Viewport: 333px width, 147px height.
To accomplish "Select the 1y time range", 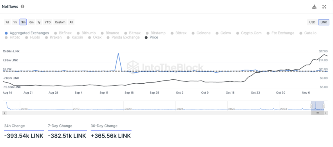I will coord(39,22).
